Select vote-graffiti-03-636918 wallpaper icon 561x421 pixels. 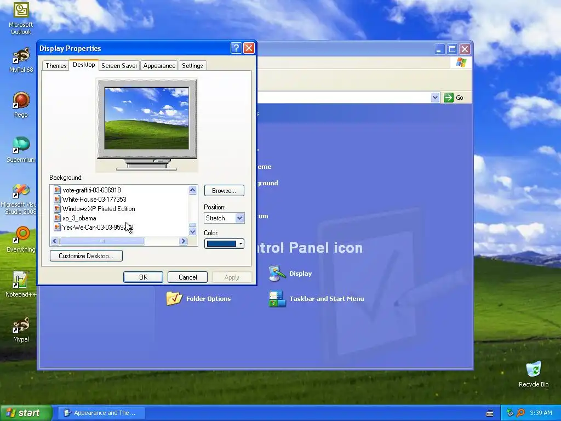57,190
